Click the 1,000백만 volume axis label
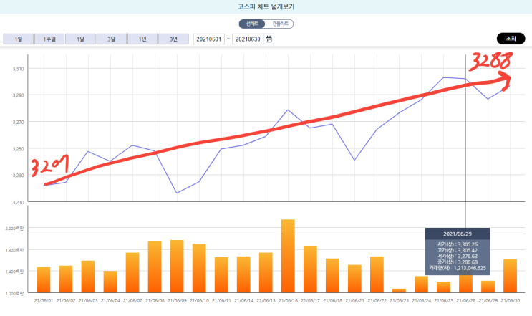The height and width of the screenshot is (316, 532). pos(14,293)
